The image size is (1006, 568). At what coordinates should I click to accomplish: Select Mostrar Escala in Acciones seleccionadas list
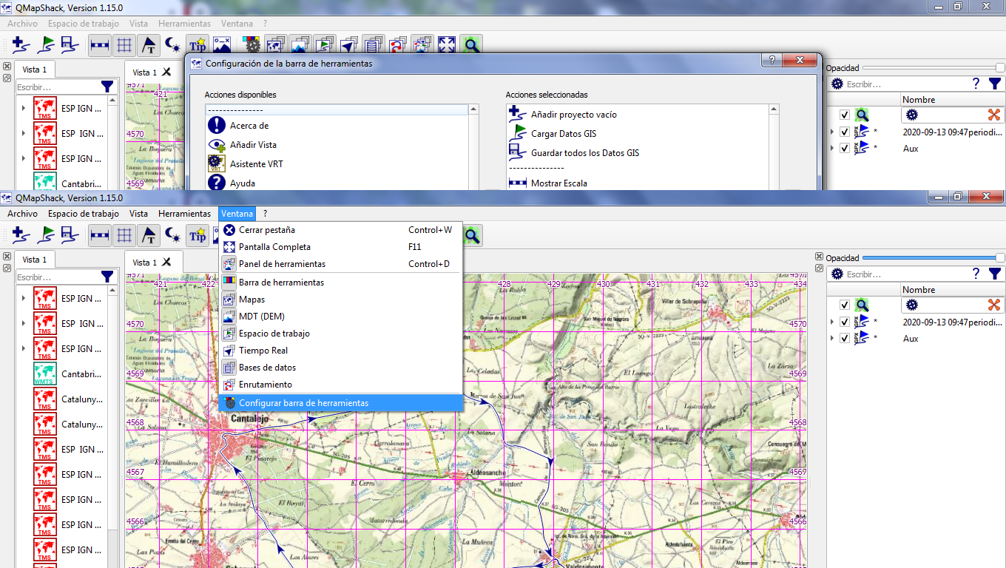click(638, 183)
